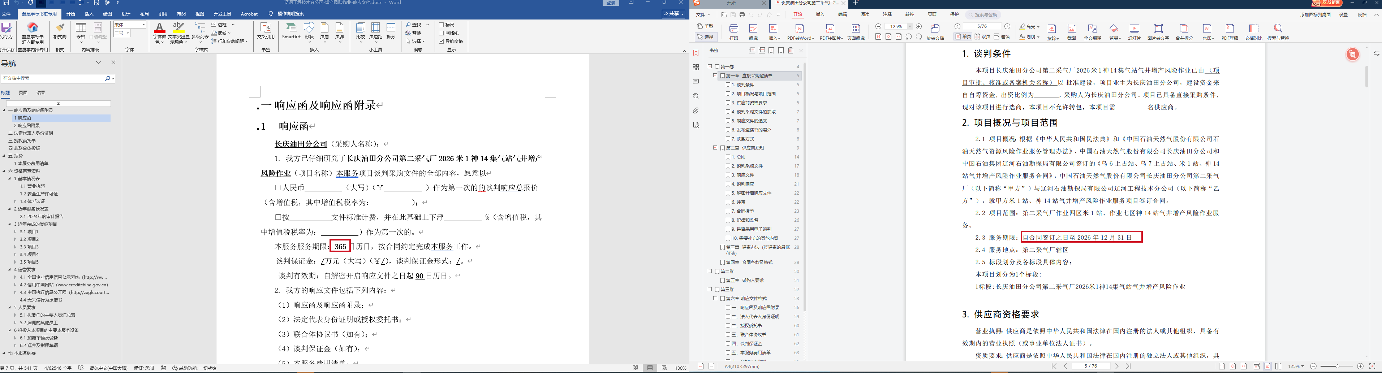
Task: Click the 鑫晟宇标书汇内部专用 house icon
Action: [33, 28]
